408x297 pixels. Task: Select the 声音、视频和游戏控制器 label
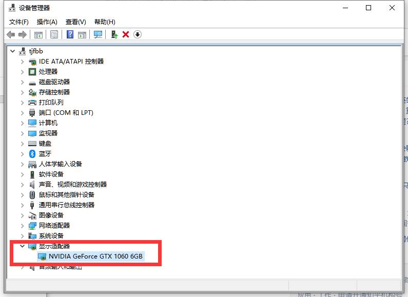pos(73,184)
